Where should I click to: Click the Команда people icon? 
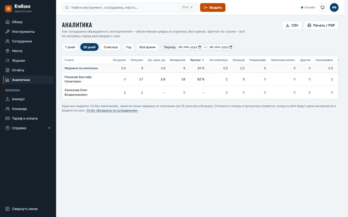pyautogui.click(x=8, y=109)
